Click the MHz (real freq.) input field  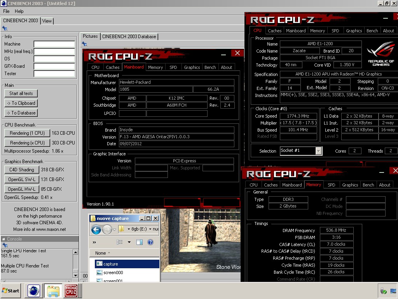[54, 51]
